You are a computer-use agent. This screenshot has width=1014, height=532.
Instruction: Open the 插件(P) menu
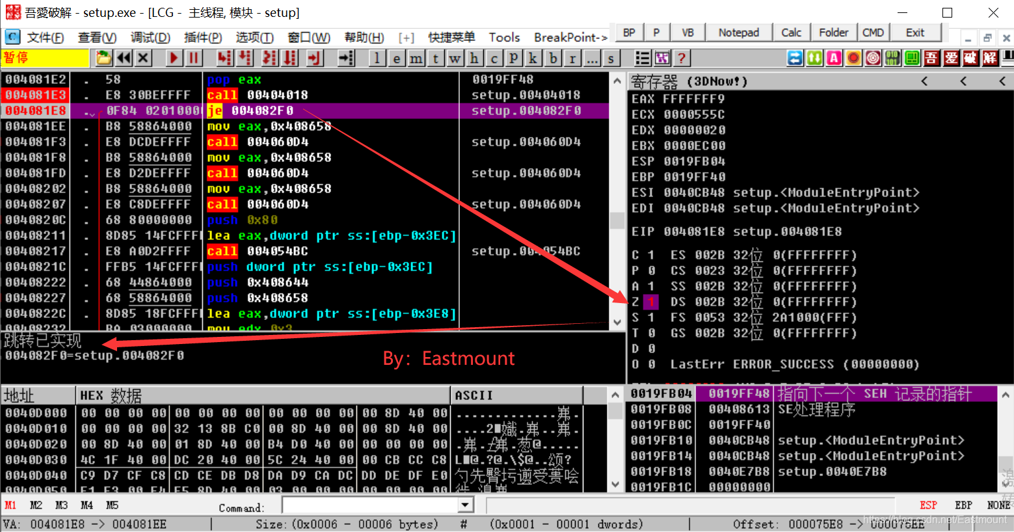[x=203, y=38]
